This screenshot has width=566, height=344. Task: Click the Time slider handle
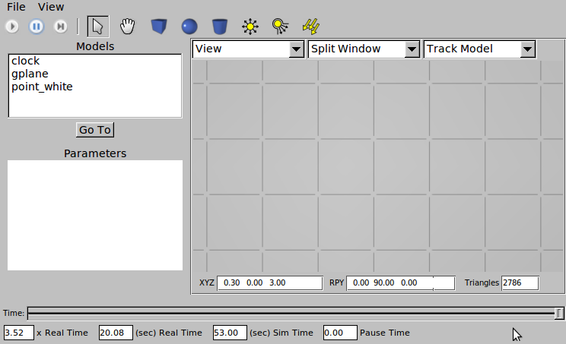(x=559, y=313)
